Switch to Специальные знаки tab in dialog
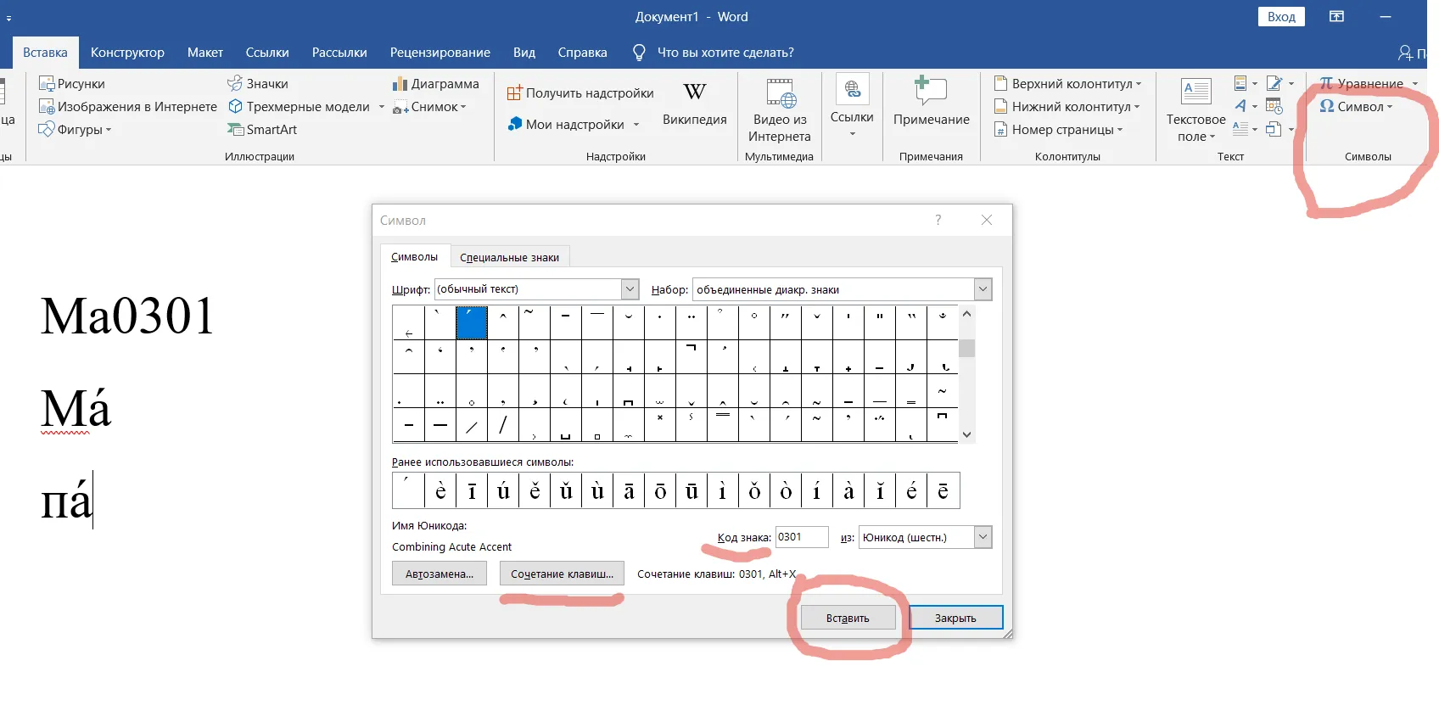 [509, 257]
